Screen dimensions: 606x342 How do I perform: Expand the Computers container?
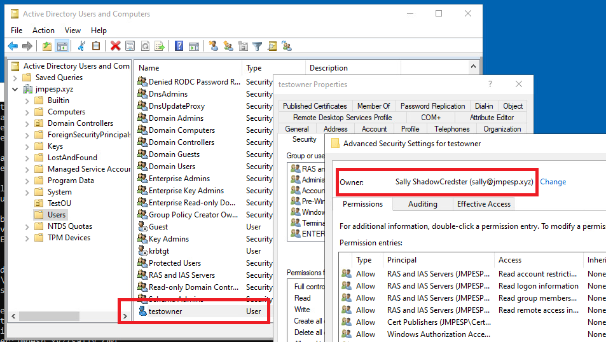[x=27, y=113]
